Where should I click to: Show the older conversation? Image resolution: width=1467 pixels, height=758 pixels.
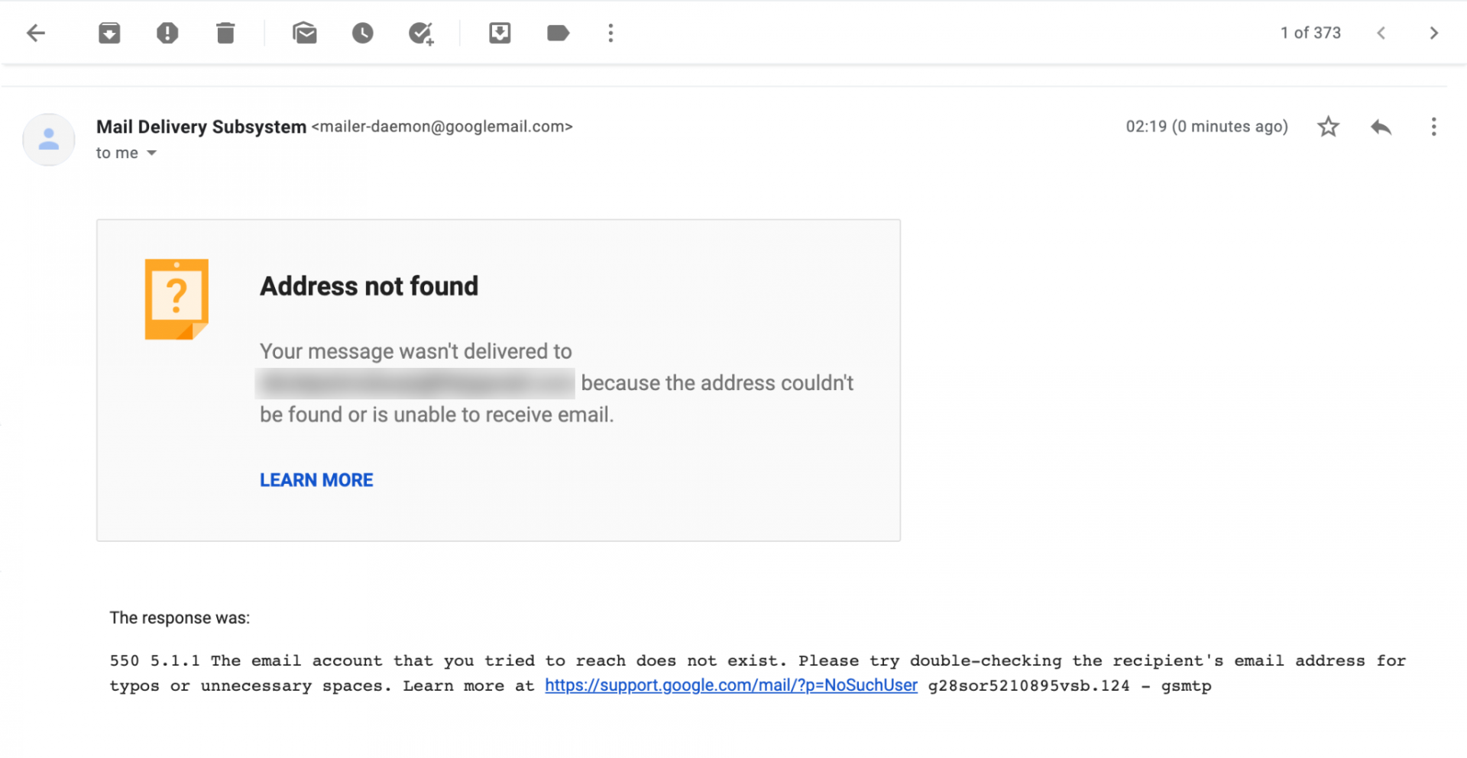click(x=1433, y=33)
